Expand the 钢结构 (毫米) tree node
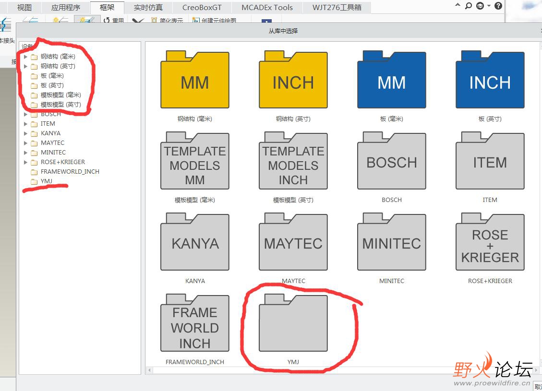The height and width of the screenshot is (391, 542). coord(25,57)
